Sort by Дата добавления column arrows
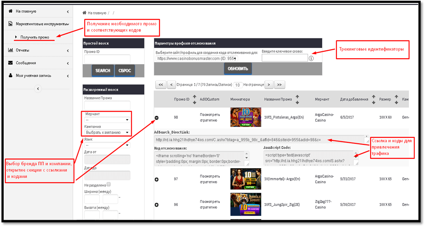 [374, 99]
